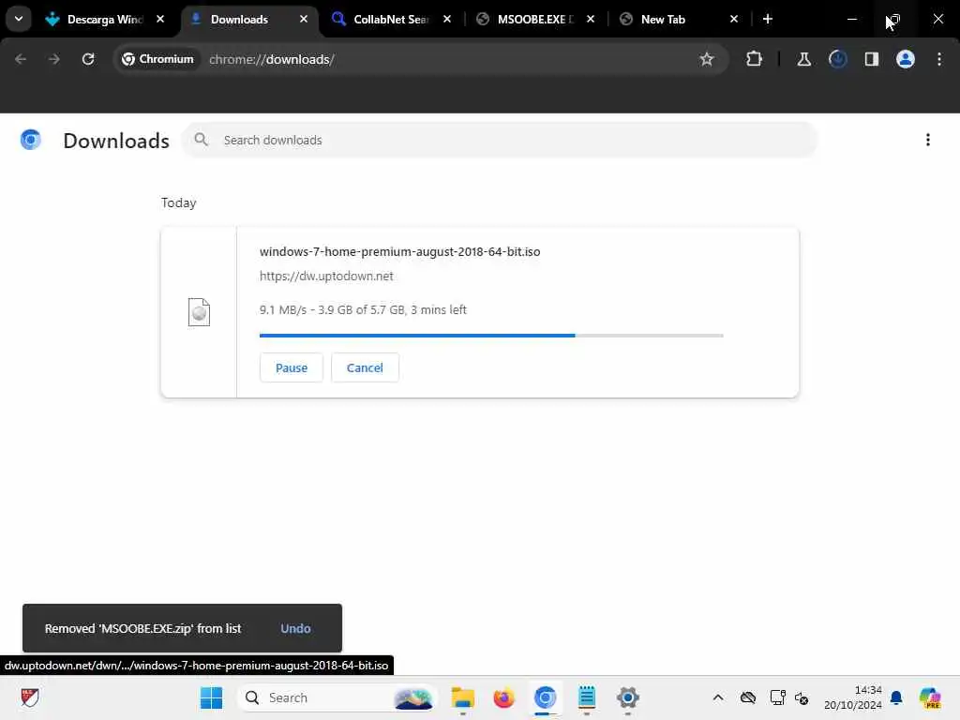The width and height of the screenshot is (960, 720).
Task: Bookmark this page with star icon
Action: click(707, 59)
